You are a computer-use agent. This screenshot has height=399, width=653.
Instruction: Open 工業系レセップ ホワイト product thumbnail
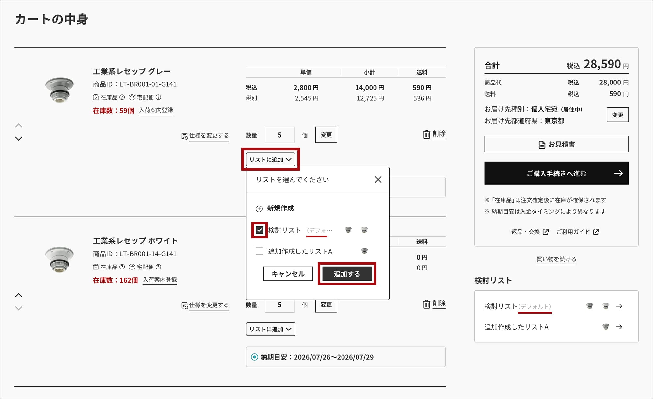[59, 260]
